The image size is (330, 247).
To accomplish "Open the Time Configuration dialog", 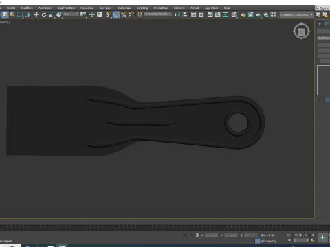I will [x=312, y=240].
